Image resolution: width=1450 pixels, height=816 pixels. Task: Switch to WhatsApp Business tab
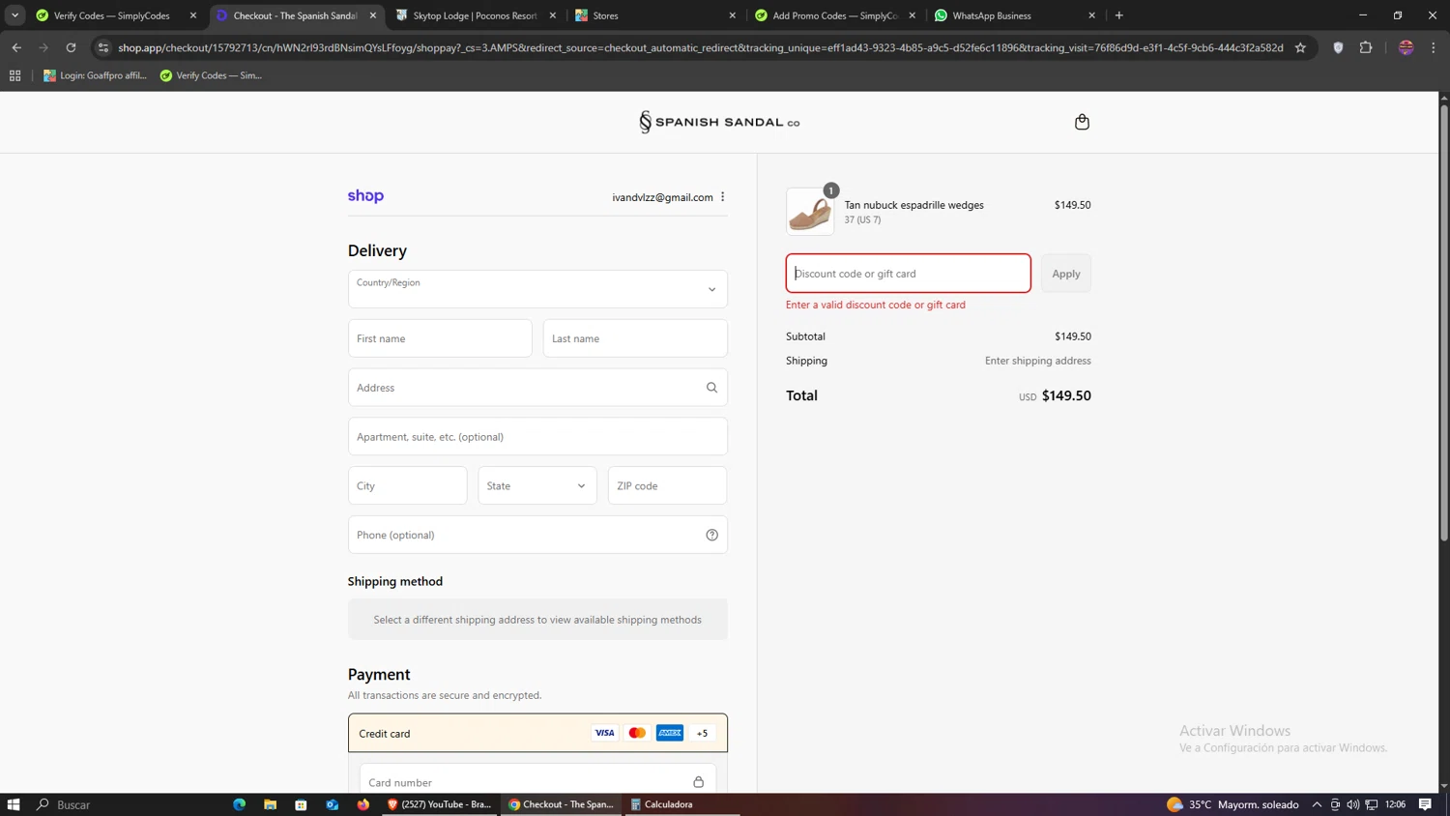(1015, 15)
